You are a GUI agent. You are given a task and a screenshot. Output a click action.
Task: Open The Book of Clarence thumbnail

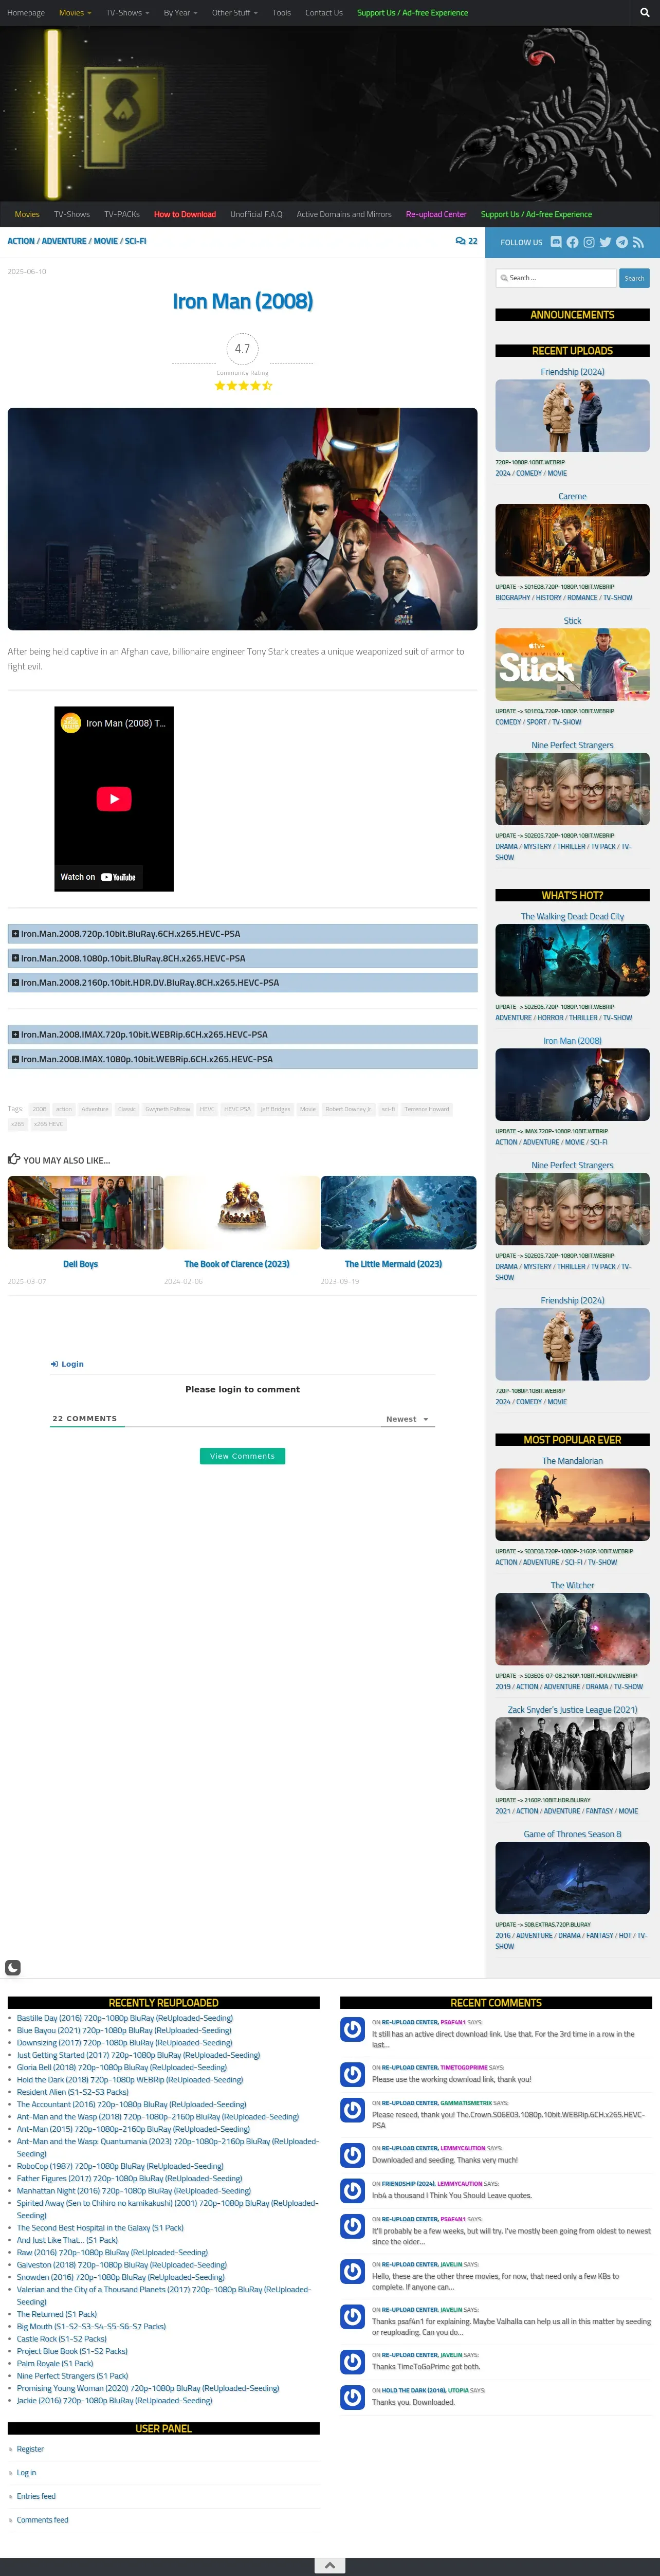point(241,1212)
